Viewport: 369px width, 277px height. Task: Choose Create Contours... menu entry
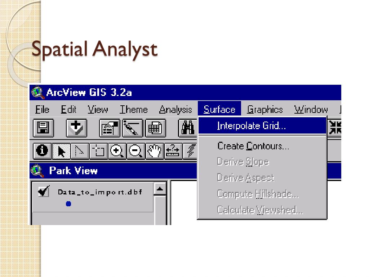(262, 146)
